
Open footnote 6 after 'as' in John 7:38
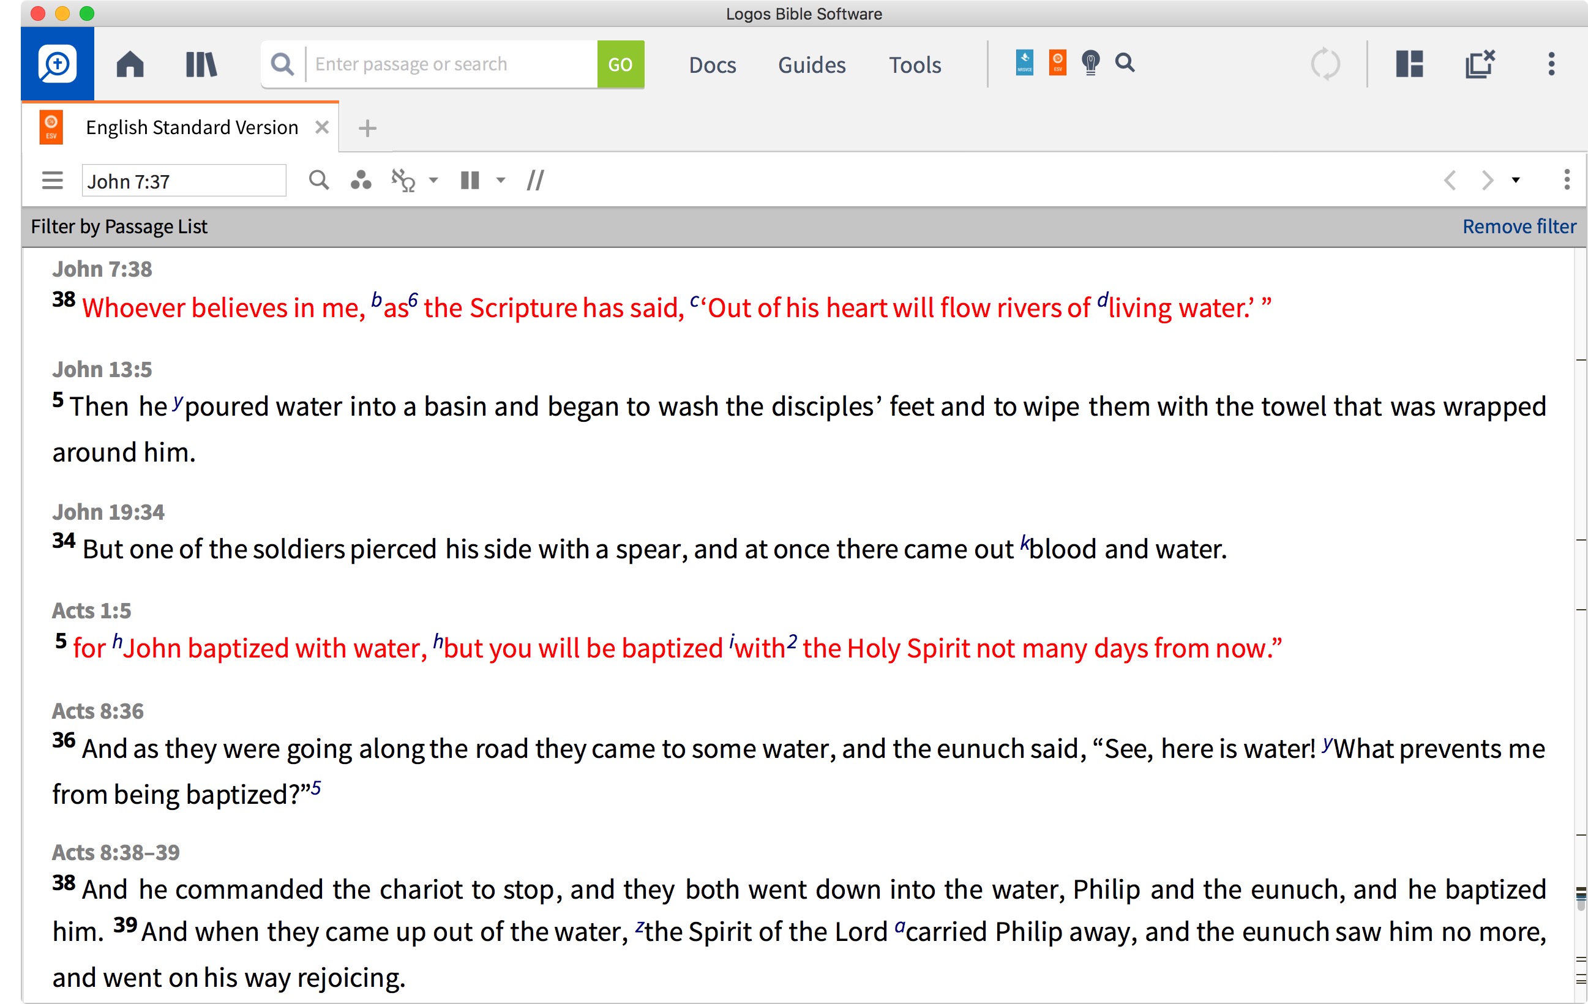click(x=413, y=300)
